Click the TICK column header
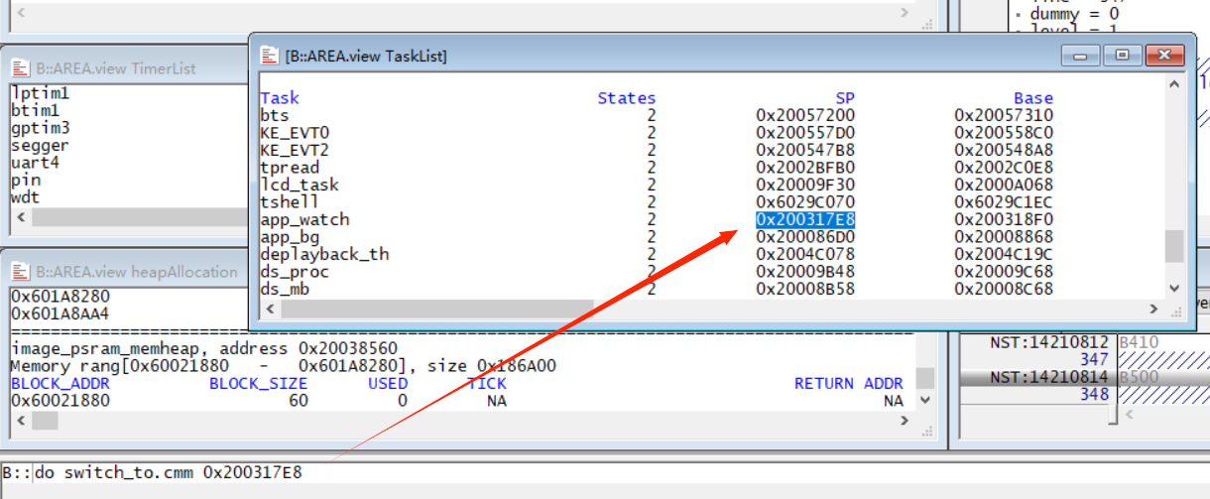Image resolution: width=1210 pixels, height=499 pixels. [487, 383]
